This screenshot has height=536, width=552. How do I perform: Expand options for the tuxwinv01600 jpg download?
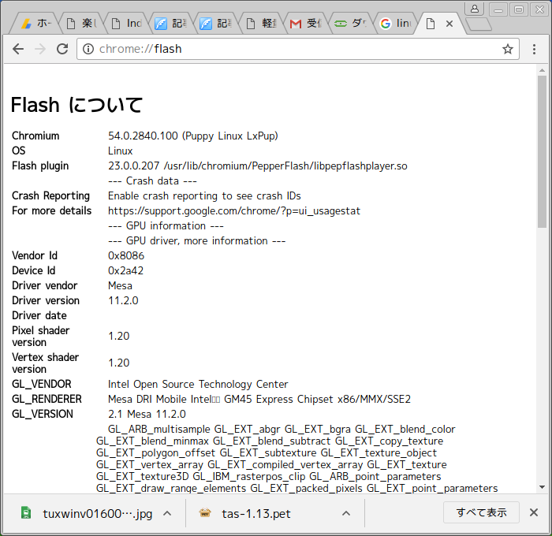pyautogui.click(x=167, y=513)
